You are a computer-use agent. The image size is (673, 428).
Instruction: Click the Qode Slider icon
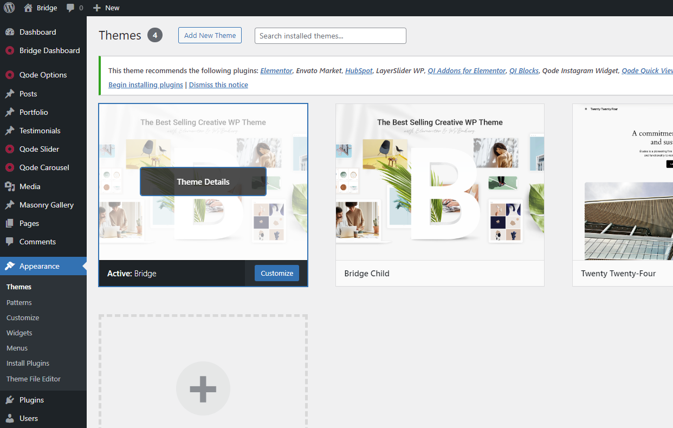pyautogui.click(x=10, y=149)
